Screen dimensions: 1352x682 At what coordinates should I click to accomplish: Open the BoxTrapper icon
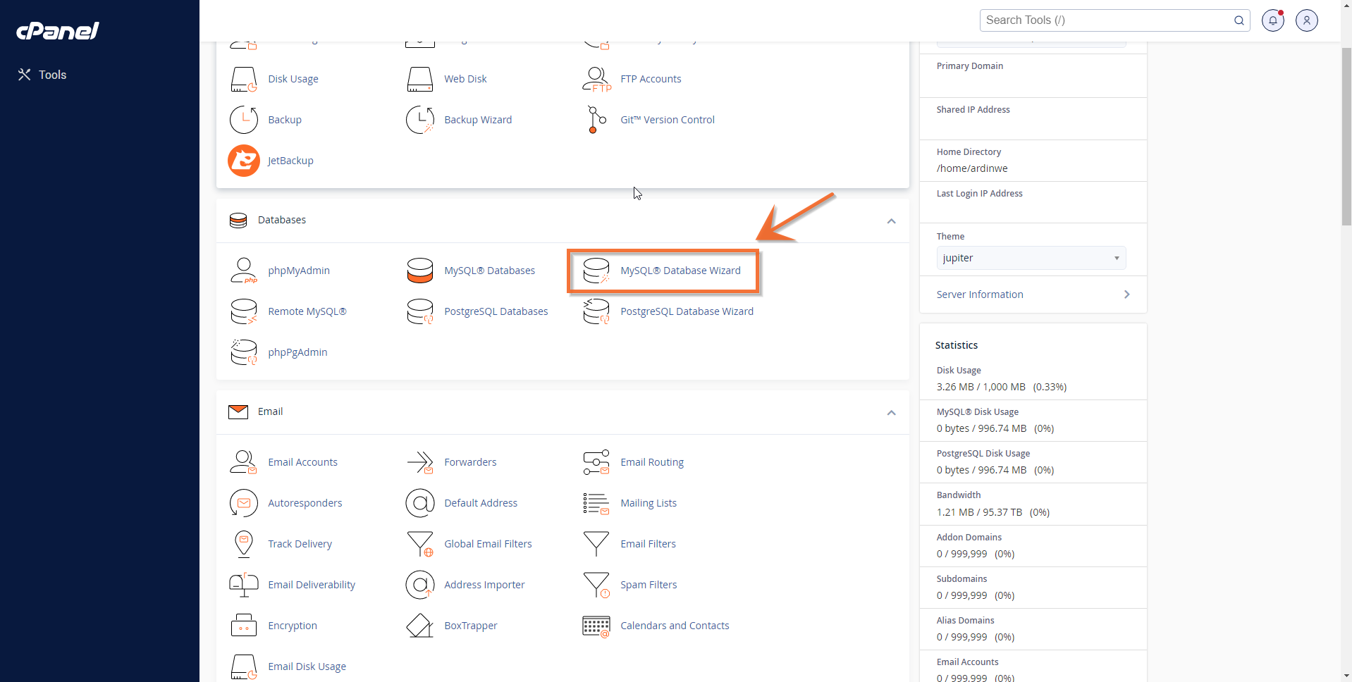pyautogui.click(x=420, y=626)
